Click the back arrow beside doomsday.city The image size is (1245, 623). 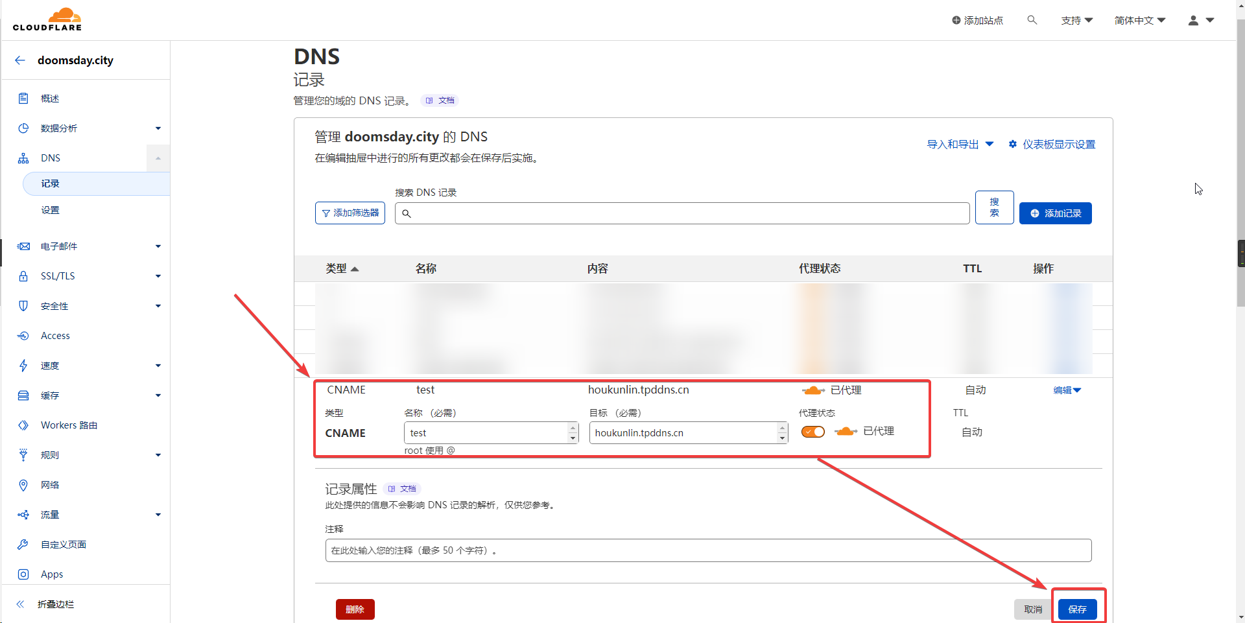(x=20, y=60)
